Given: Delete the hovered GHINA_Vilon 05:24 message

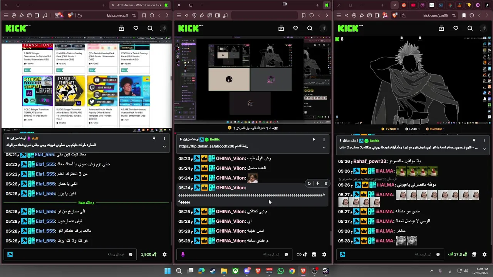Looking at the screenshot, I should click(326, 184).
